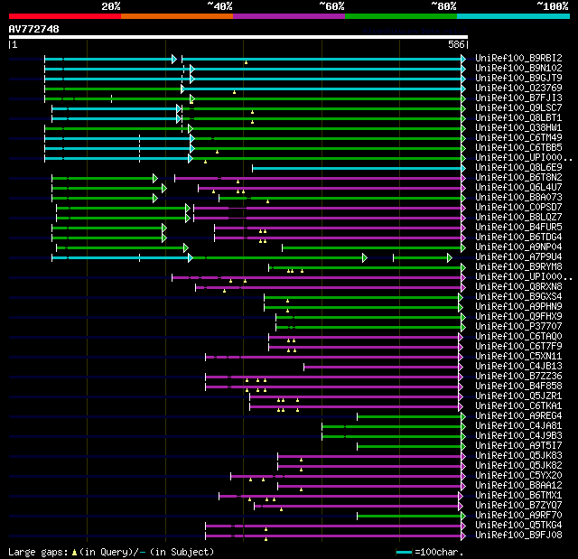Click UniRef100_A9REG4 label
Viewport: 578px width, 559px height.
point(518,416)
